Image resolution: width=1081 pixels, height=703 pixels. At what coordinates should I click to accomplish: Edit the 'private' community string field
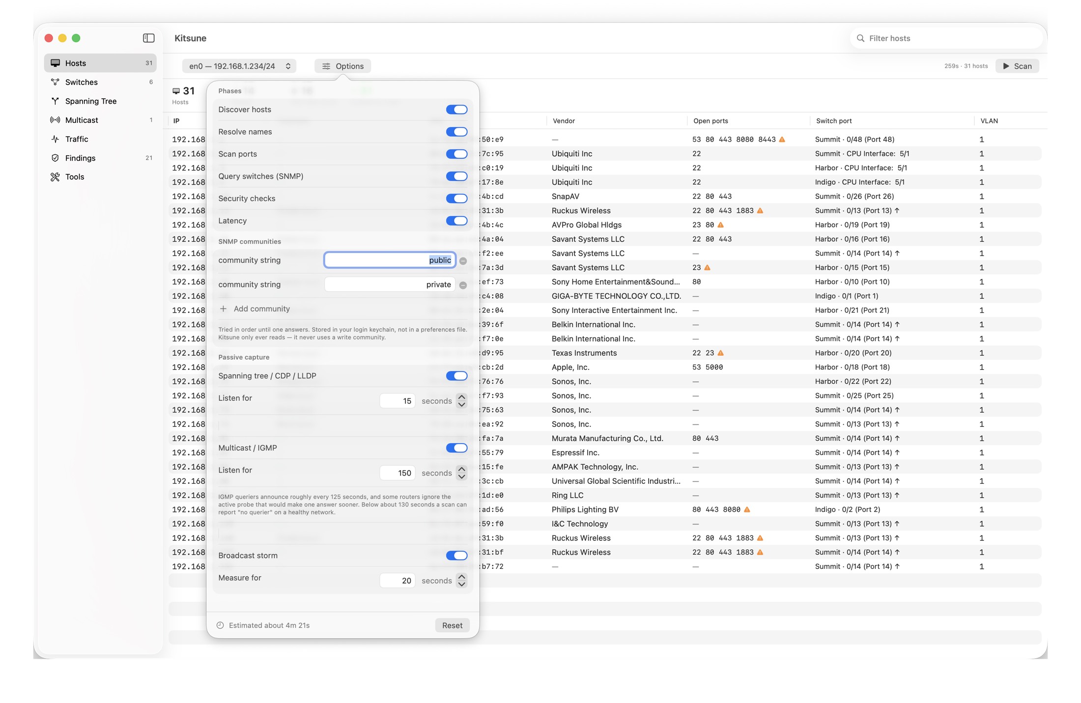[390, 284]
